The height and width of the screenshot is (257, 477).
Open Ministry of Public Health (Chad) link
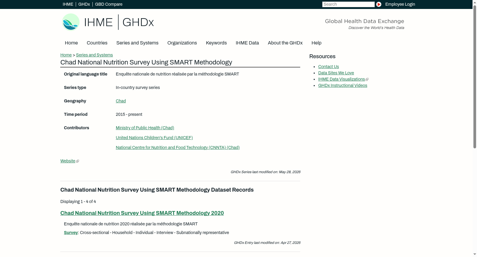(x=145, y=128)
